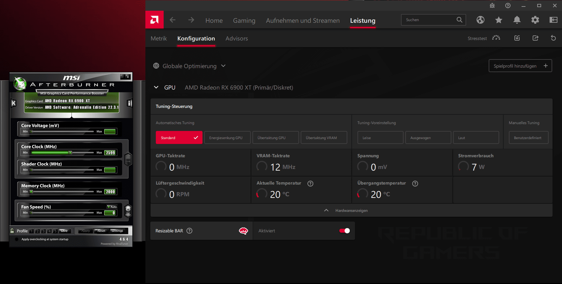The width and height of the screenshot is (562, 284).
Task: Select the Standard automatic tuning option
Action: click(179, 137)
